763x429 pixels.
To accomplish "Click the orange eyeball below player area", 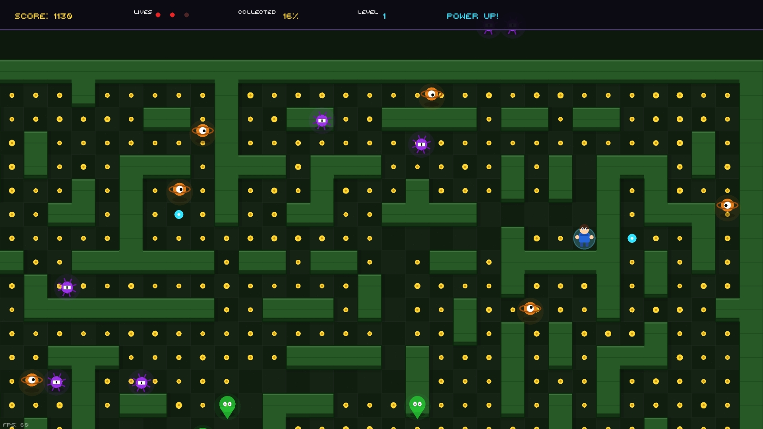I will point(530,308).
